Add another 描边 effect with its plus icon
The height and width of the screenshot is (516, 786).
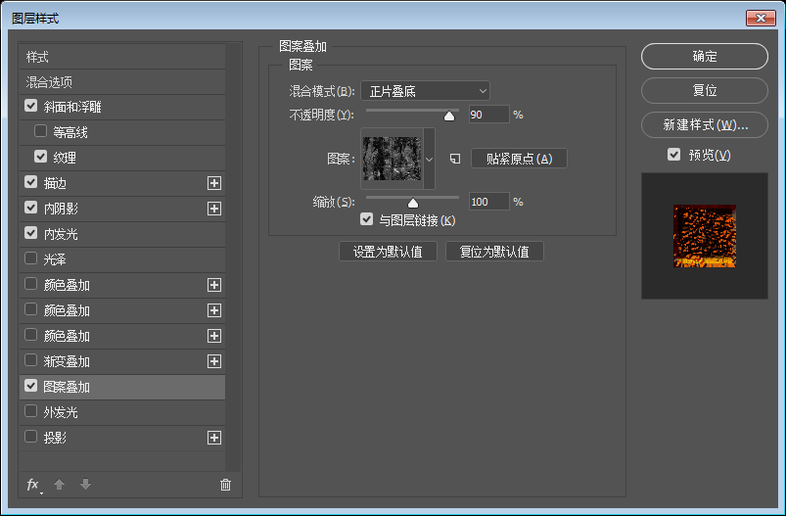coord(214,183)
